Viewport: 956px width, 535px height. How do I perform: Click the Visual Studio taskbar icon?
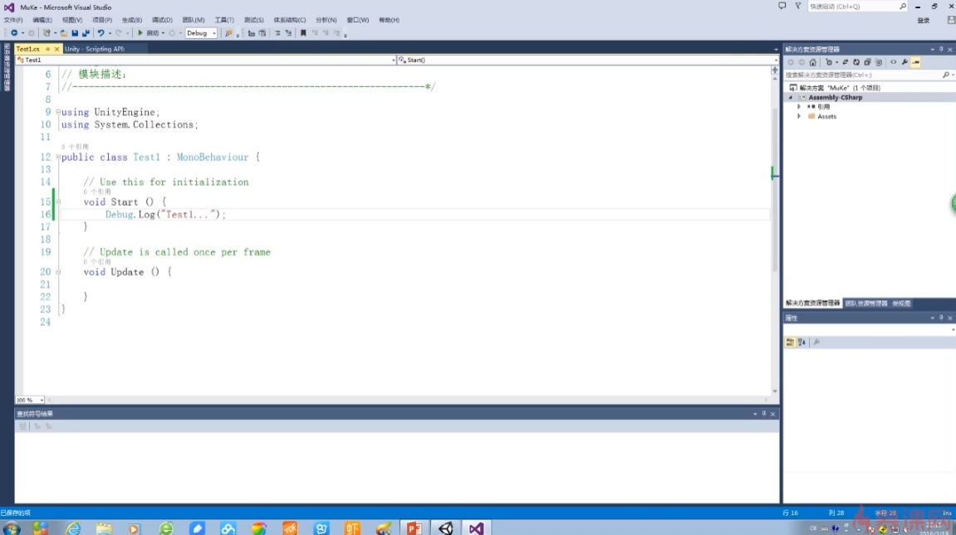(x=476, y=528)
